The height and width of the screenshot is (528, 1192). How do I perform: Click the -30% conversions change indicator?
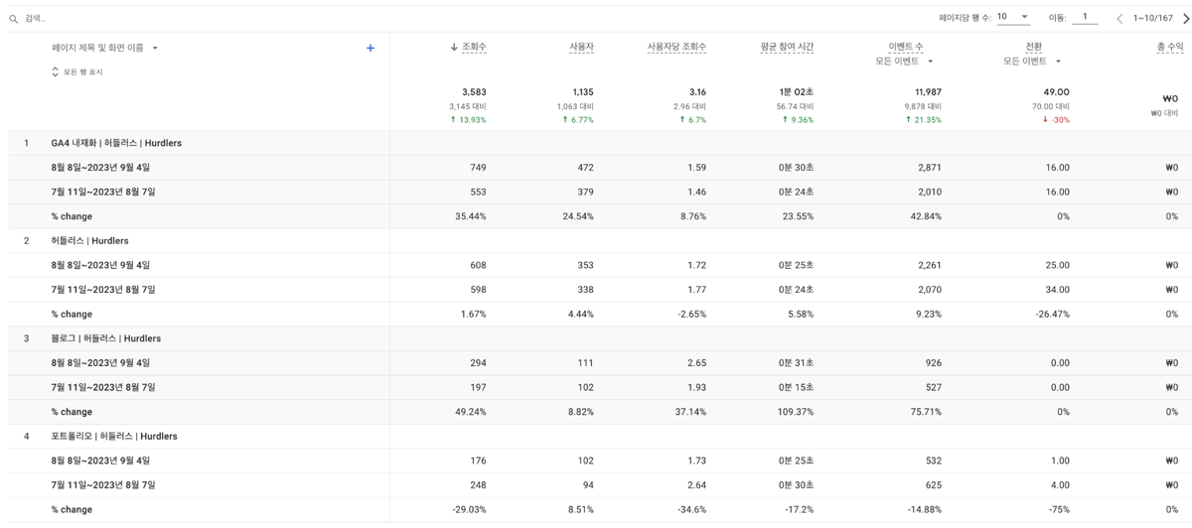coord(1056,119)
